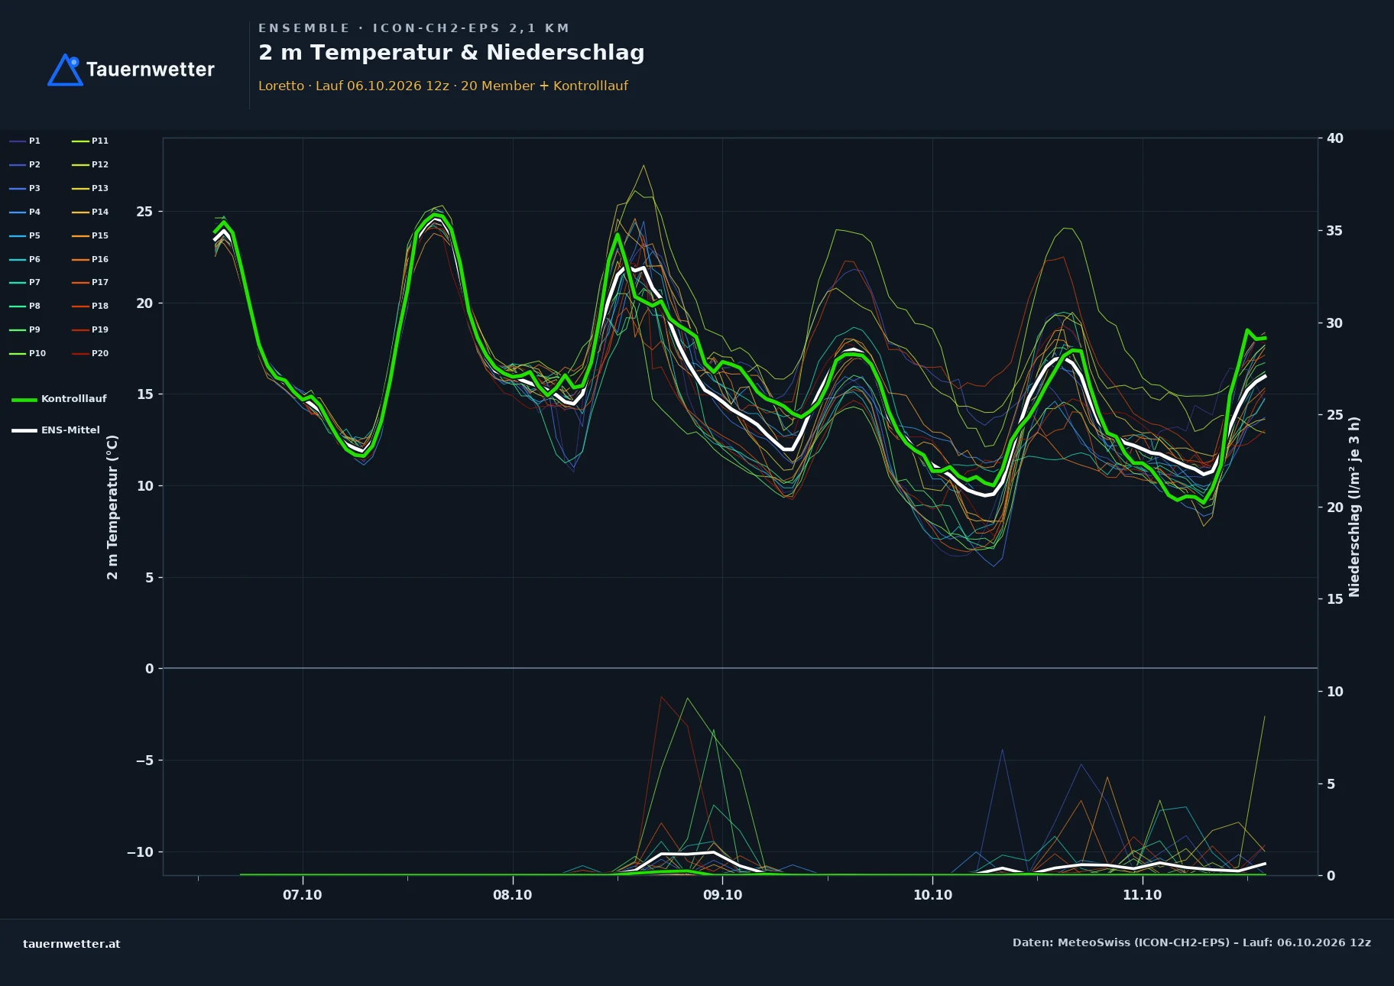Image resolution: width=1394 pixels, height=986 pixels.
Task: Click the P13 yellow legend entry
Action: coord(90,188)
